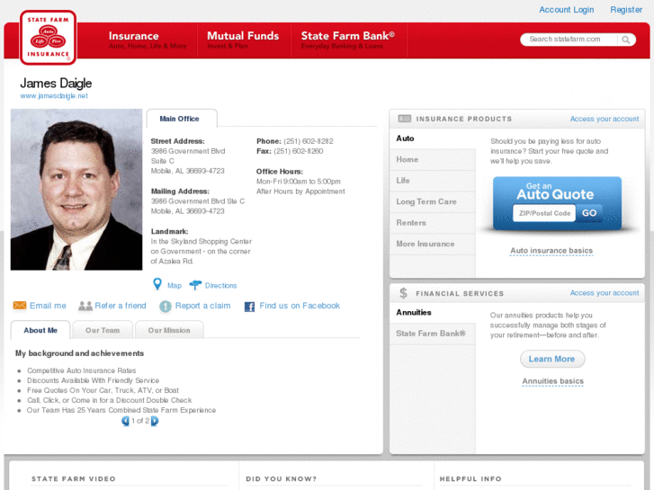The image size is (654, 490).
Task: Go to previous page arrow in About Me
Action: [x=125, y=421]
